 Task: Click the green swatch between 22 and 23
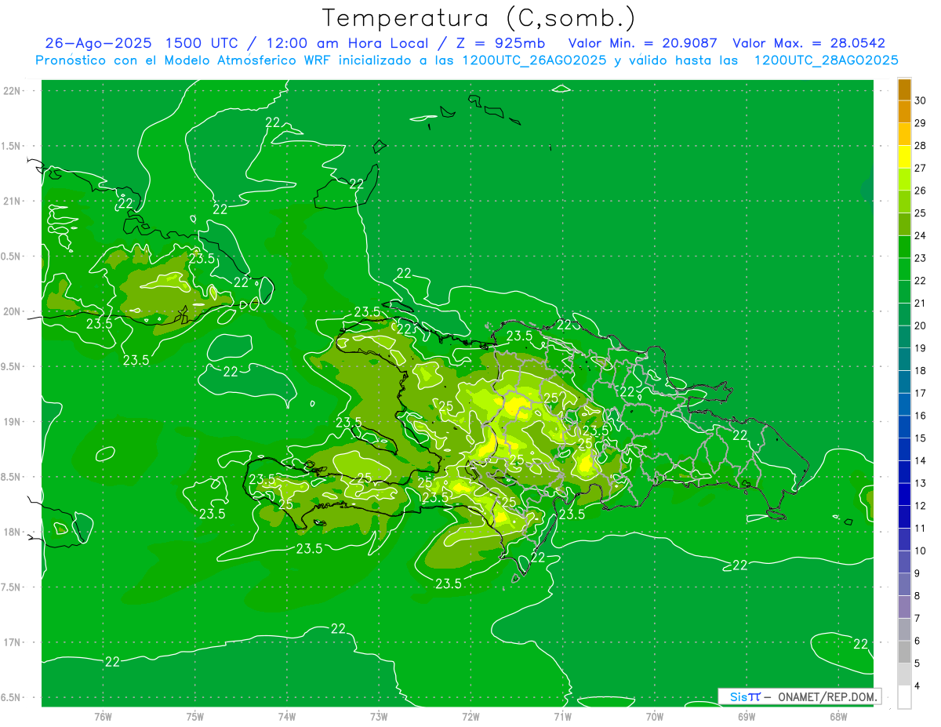coord(904,269)
